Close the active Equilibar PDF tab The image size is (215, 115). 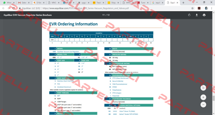pos(177,3)
